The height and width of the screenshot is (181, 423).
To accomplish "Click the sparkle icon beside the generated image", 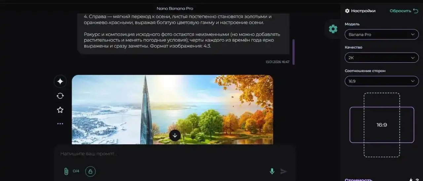I will (60, 82).
